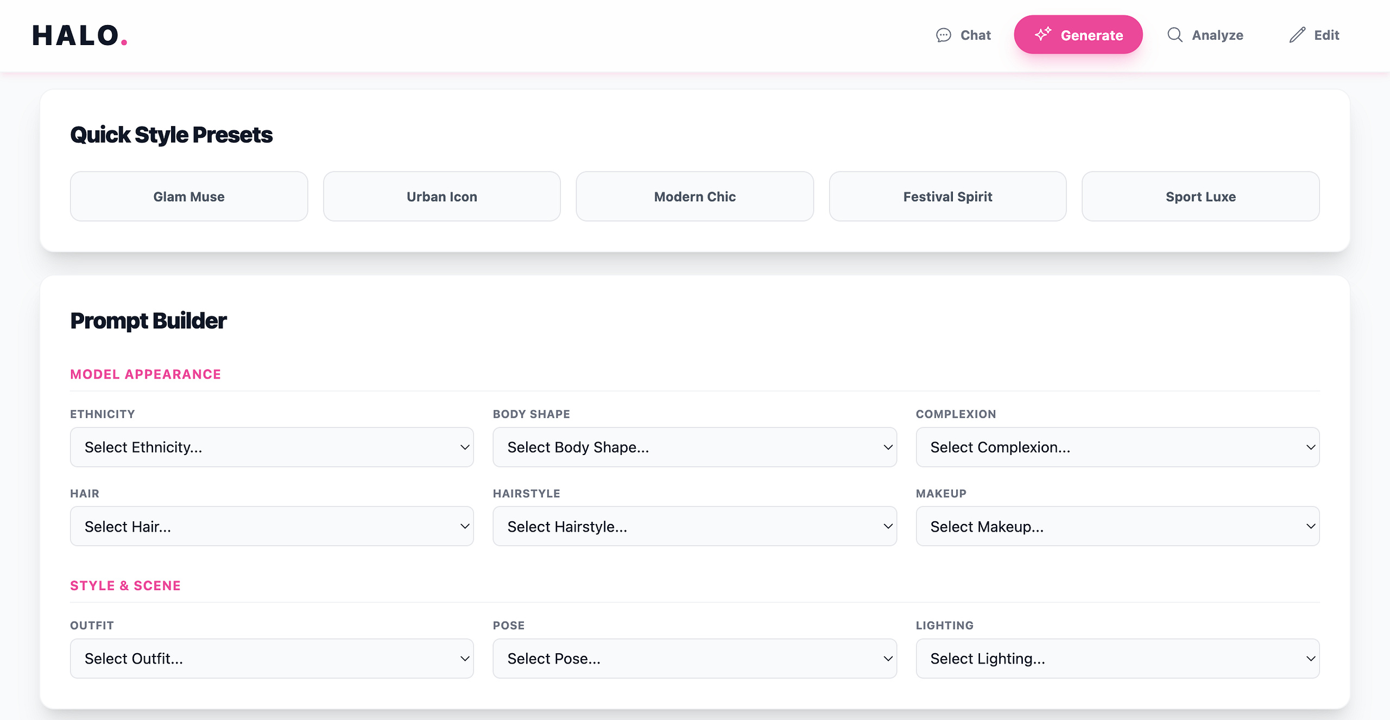
Task: Expand the Select Makeup dropdown
Action: 1118,526
